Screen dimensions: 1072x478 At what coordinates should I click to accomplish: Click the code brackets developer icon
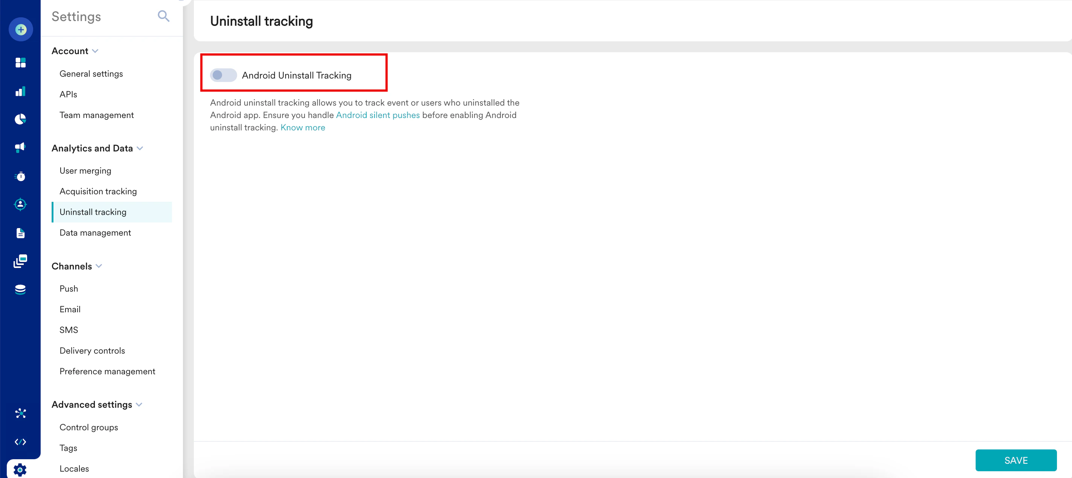[20, 442]
